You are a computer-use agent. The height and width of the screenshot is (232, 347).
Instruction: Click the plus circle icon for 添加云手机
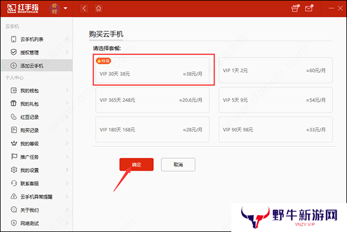point(13,65)
